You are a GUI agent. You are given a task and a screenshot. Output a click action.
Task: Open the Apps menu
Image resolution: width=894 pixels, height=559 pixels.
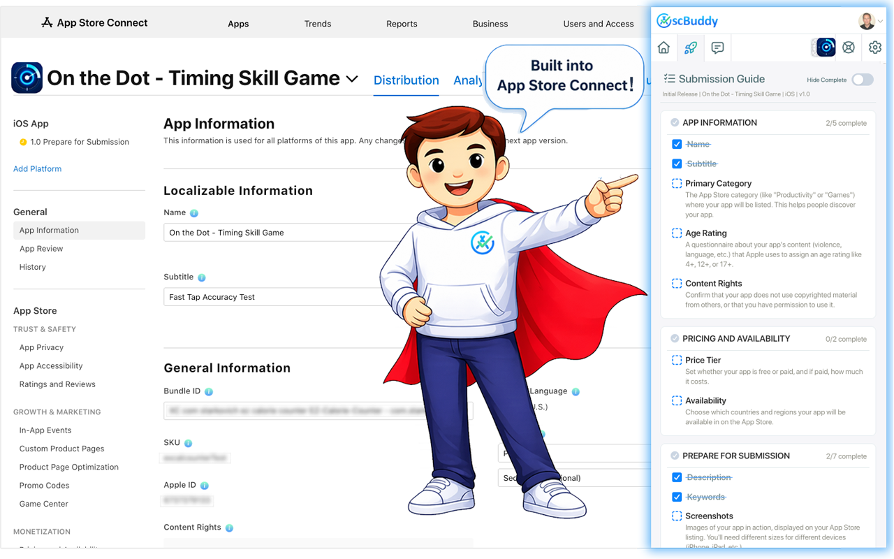[x=238, y=24]
